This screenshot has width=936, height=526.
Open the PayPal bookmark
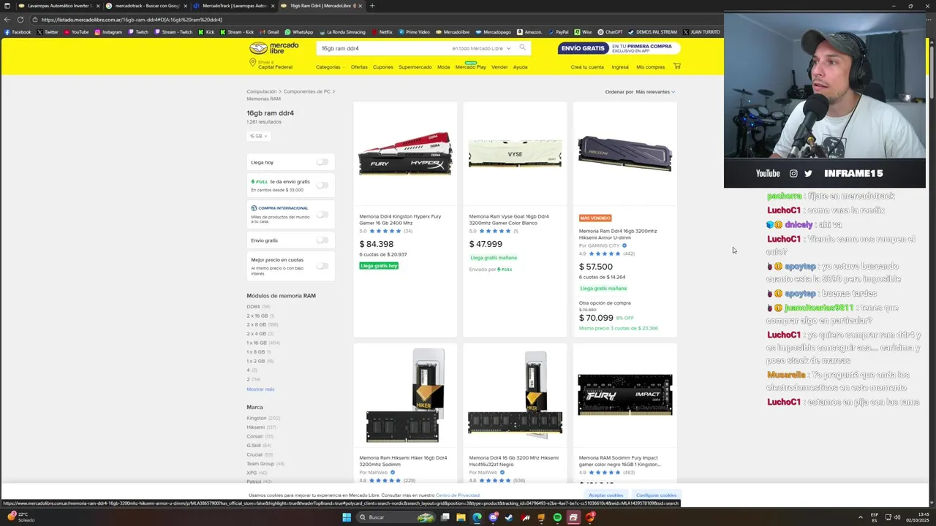(x=558, y=32)
